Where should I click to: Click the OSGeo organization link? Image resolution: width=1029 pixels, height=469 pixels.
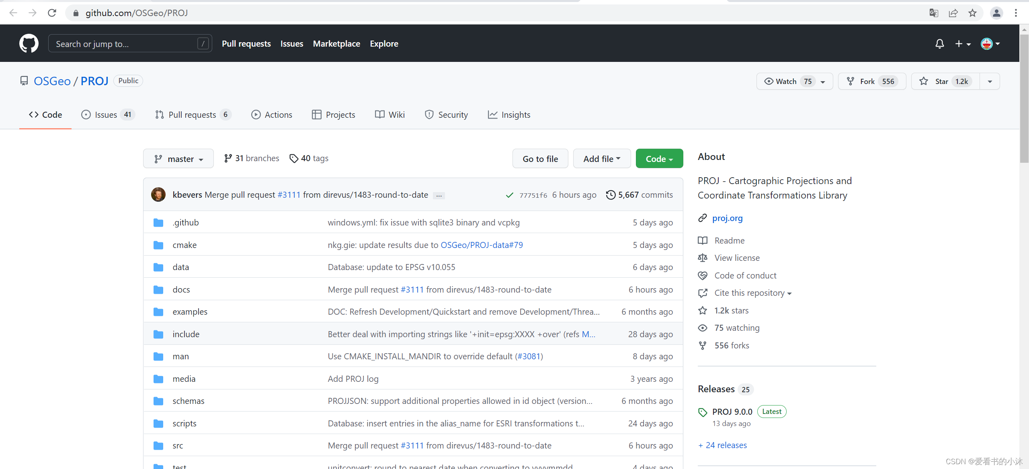point(52,81)
